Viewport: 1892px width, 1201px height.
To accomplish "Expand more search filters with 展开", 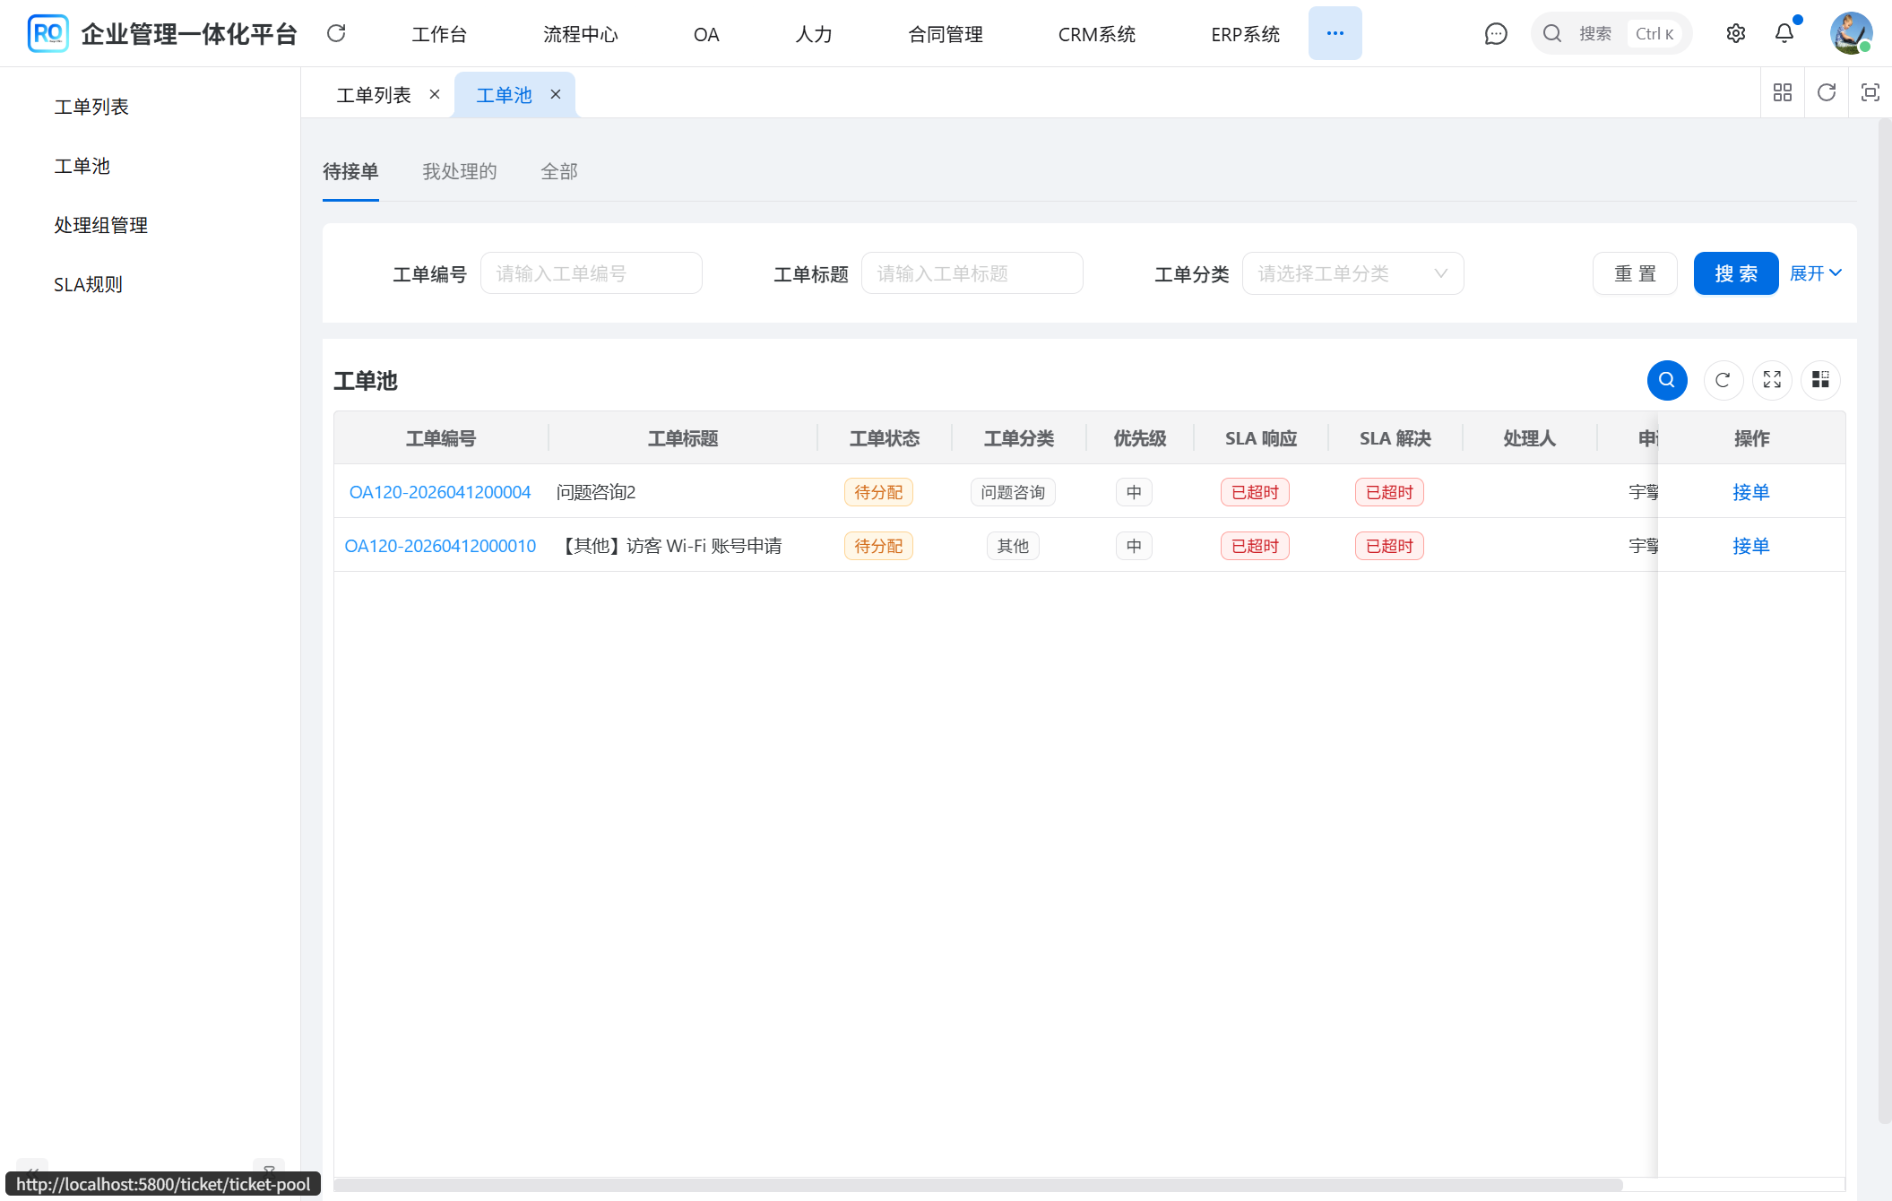I will point(1815,273).
